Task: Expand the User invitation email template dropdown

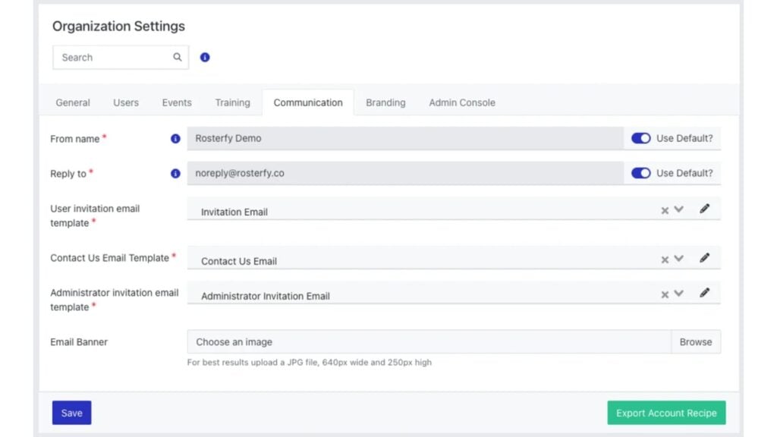Action: 679,209
